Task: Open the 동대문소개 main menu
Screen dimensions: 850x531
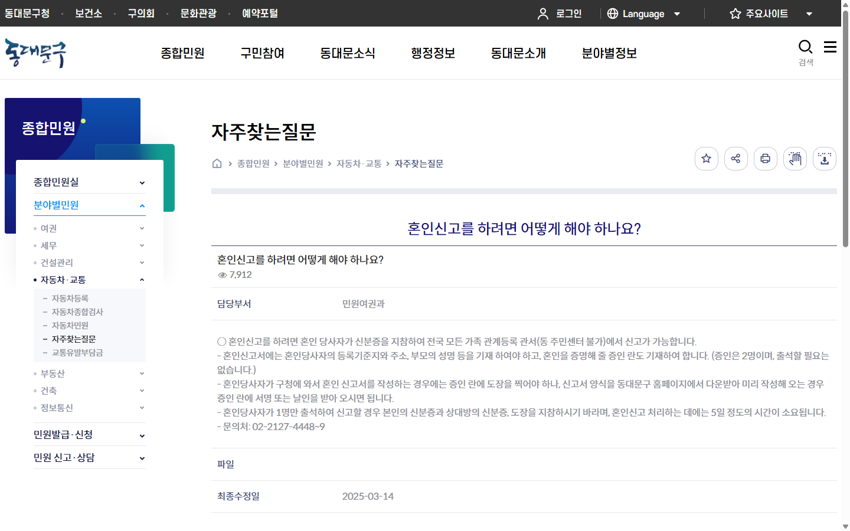Action: click(518, 53)
